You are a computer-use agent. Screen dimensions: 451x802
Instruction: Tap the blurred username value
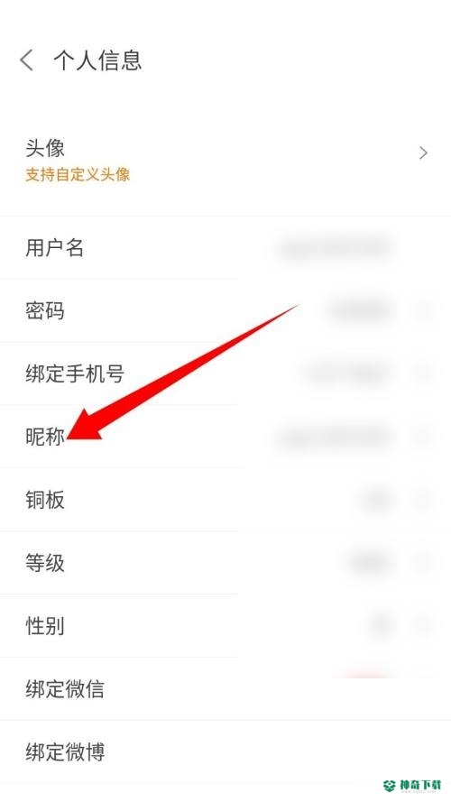[x=336, y=248]
